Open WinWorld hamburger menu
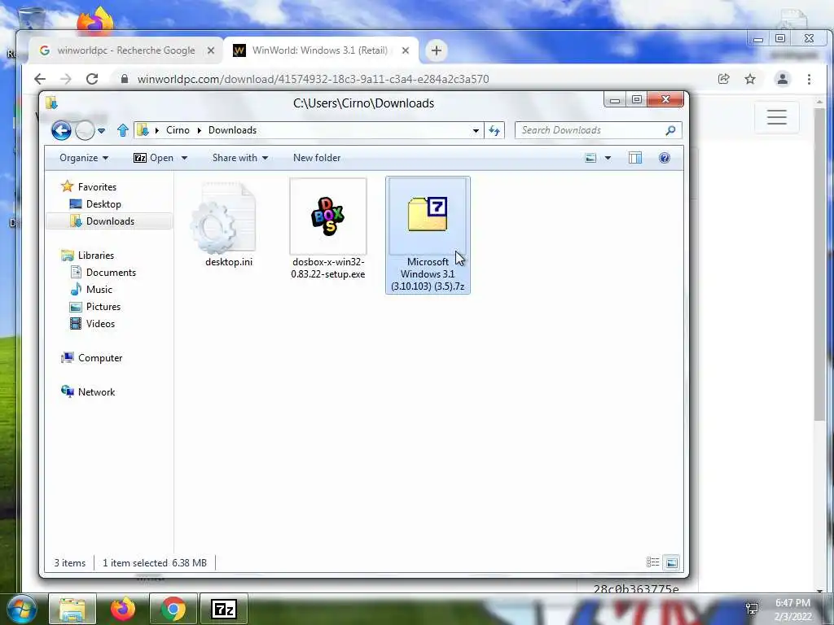The image size is (834, 625). (776, 117)
